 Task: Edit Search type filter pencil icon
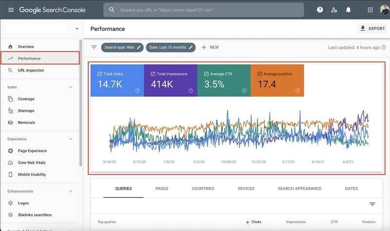(x=139, y=47)
